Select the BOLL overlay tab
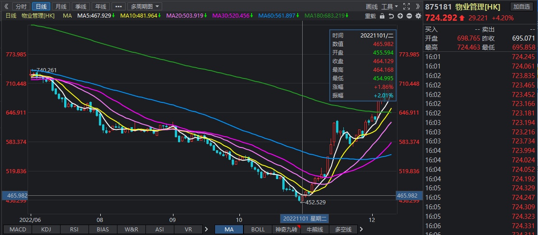 (258, 229)
